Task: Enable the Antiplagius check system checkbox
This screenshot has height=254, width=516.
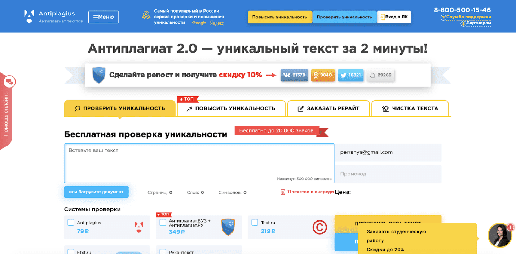Action: [71, 223]
